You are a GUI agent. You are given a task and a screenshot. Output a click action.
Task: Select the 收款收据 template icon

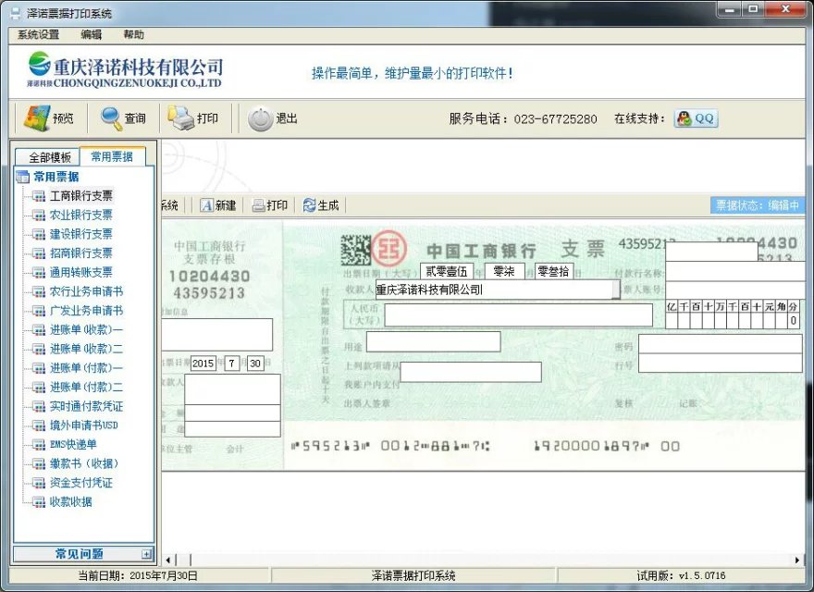[x=39, y=502]
